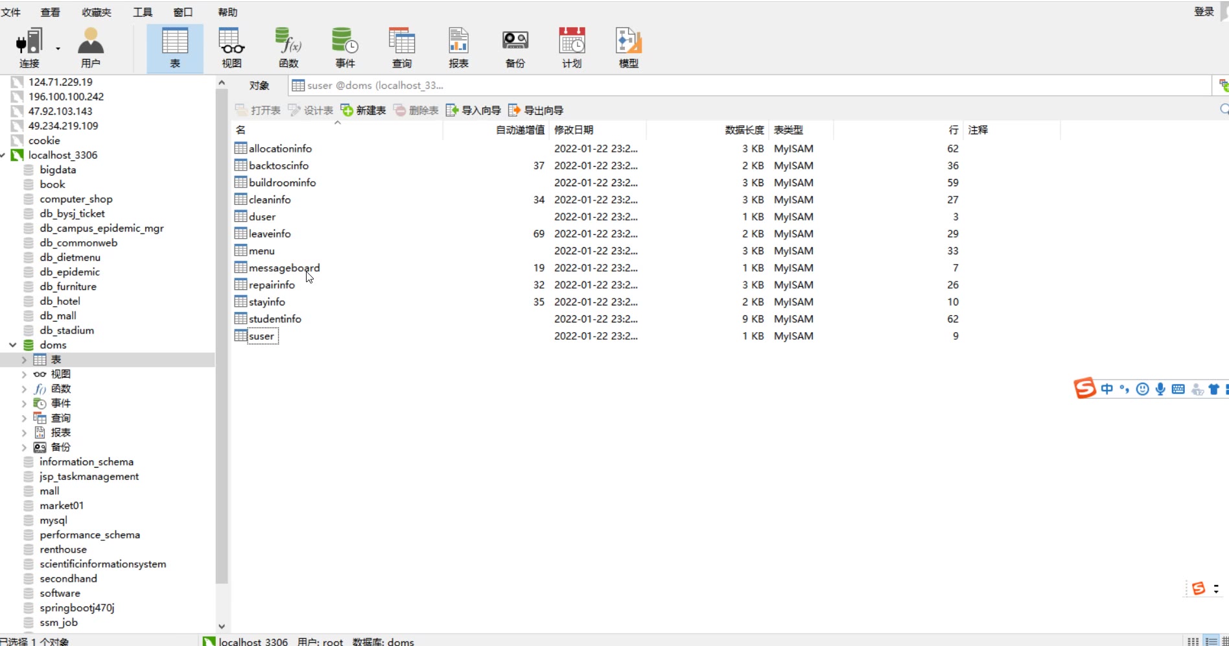Open the View (视图) toolbar icon
1229x646 pixels.
point(231,47)
